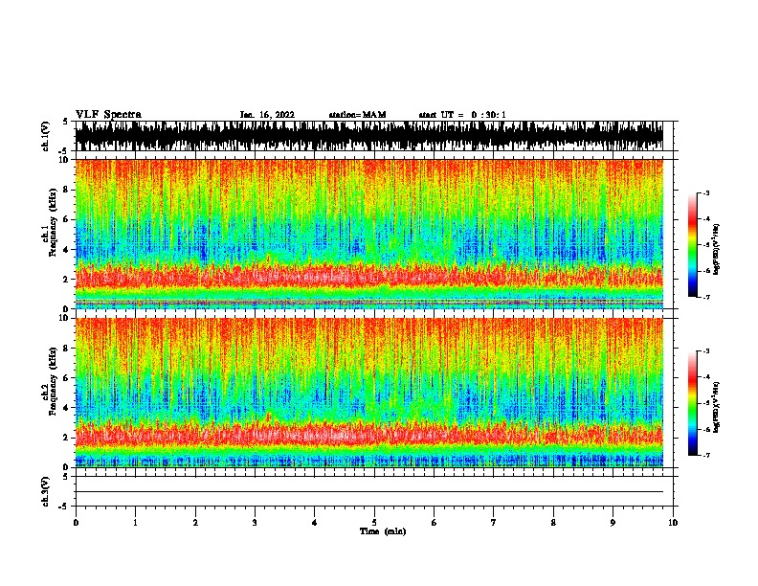The width and height of the screenshot is (758, 586).
Task: Select the "ch.1(V)" waveform axis label
Action: [x=45, y=136]
